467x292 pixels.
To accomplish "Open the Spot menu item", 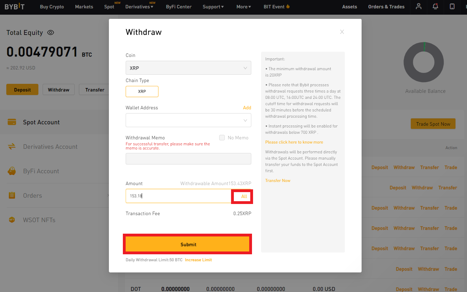I will (x=109, y=7).
